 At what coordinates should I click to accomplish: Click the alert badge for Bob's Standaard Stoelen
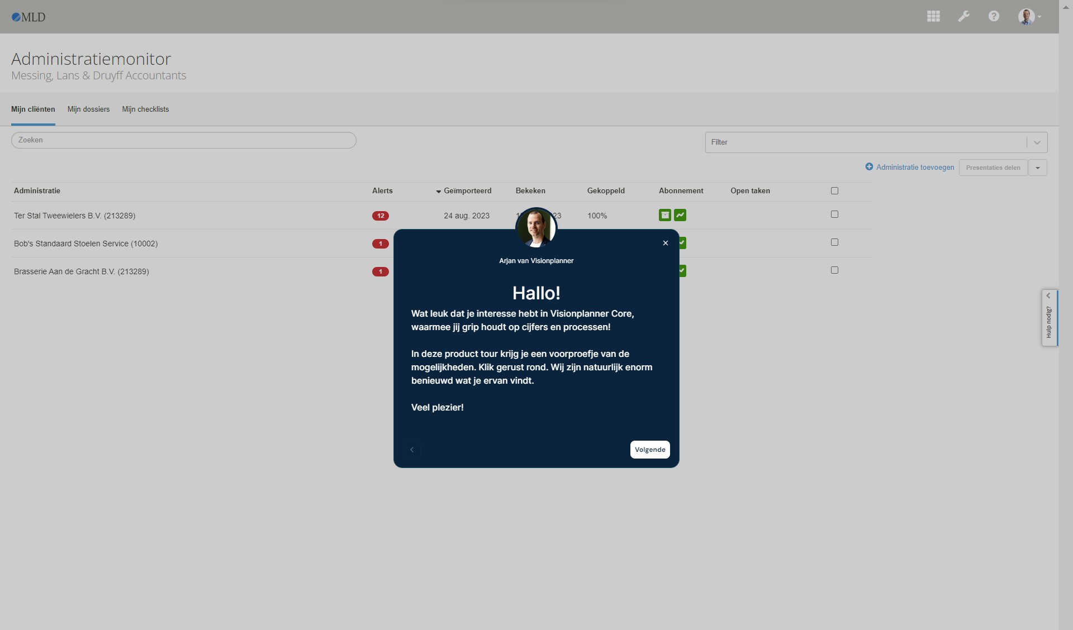pos(381,244)
